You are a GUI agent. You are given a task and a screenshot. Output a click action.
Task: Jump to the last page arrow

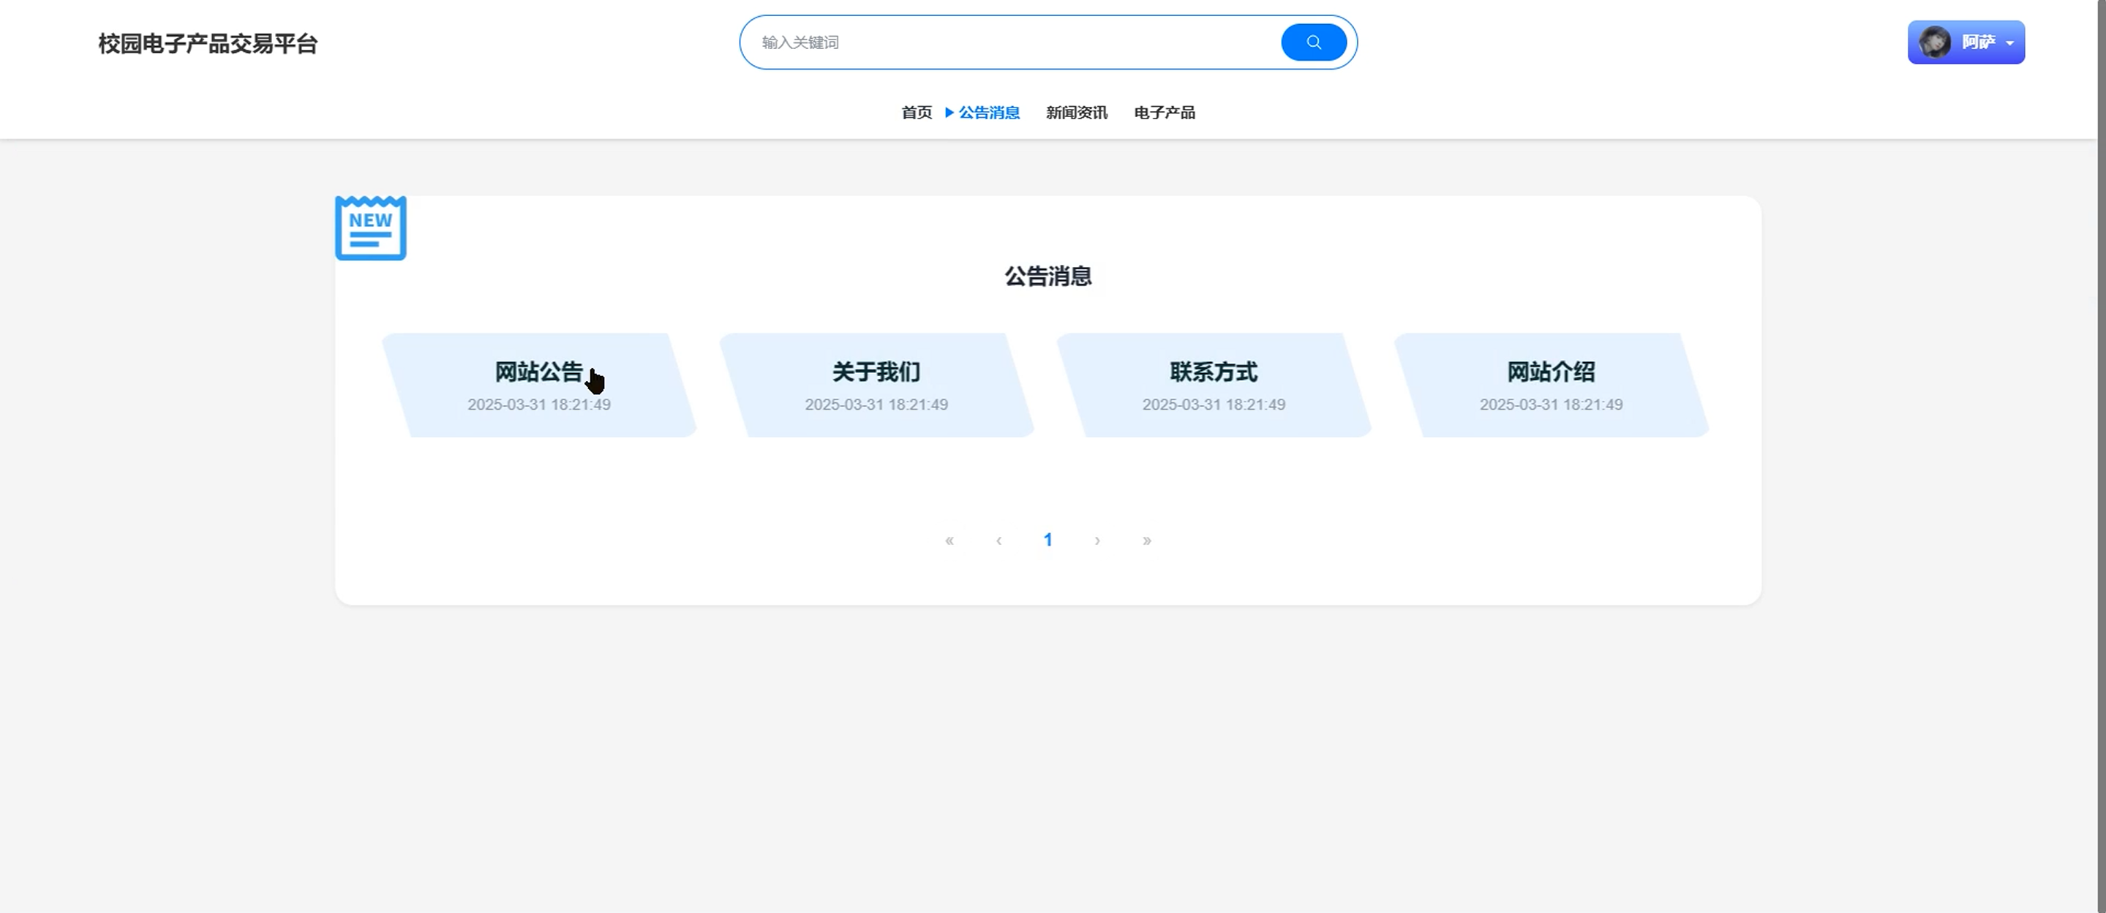[x=1146, y=541]
